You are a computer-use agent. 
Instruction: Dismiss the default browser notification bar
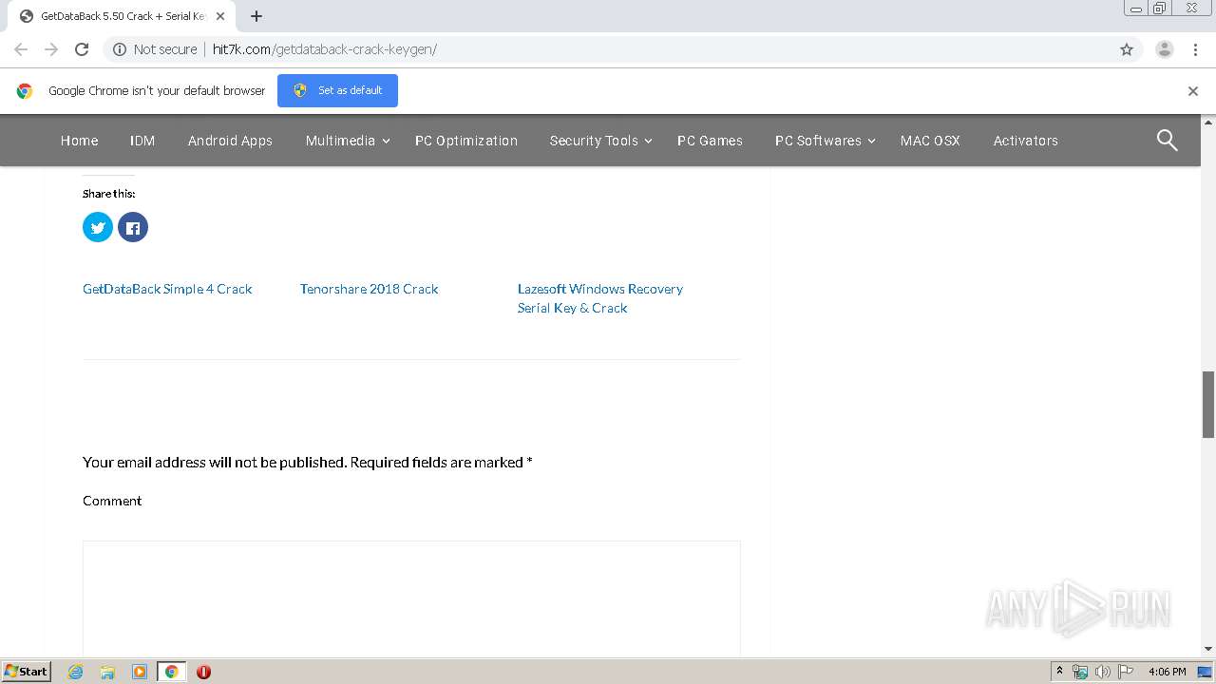(x=1193, y=91)
